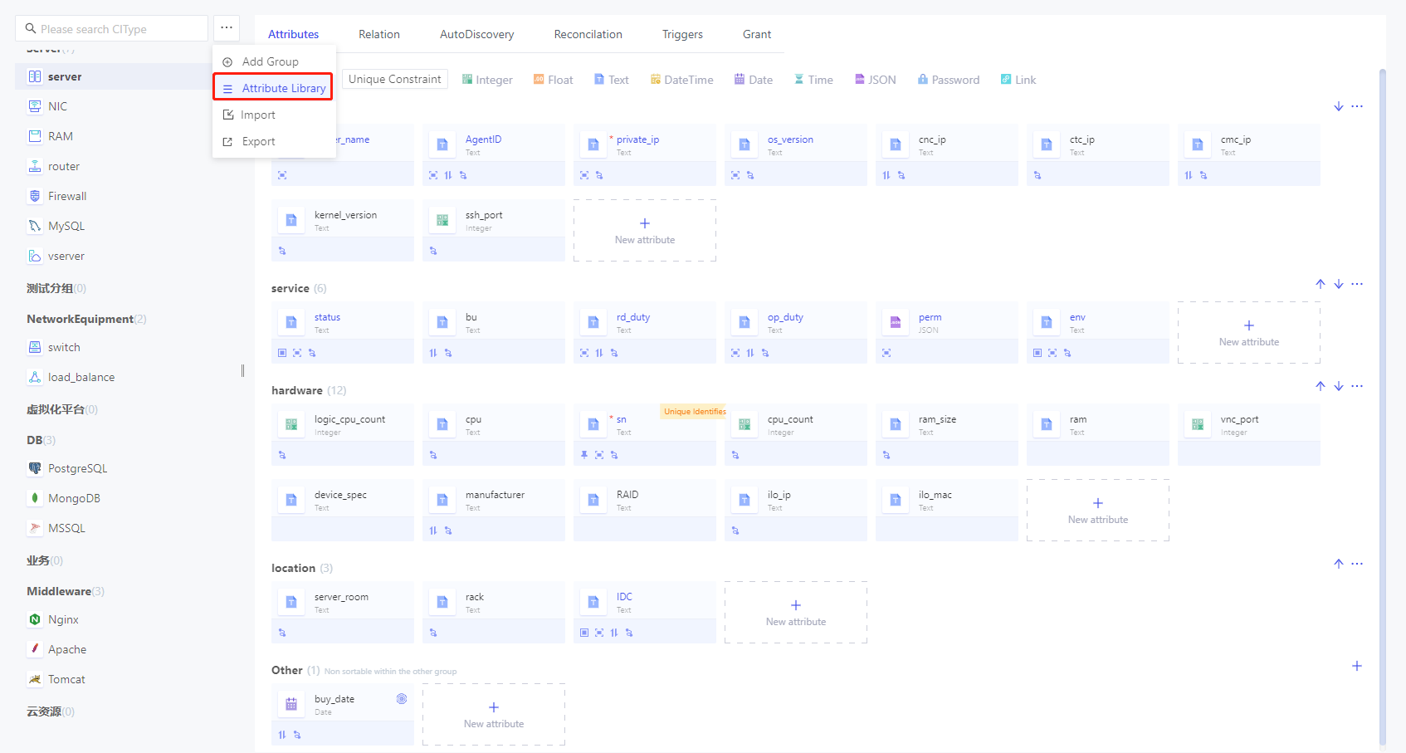The image size is (1406, 753).
Task: Expand the Middleware group header
Action: pyautogui.click(x=66, y=591)
